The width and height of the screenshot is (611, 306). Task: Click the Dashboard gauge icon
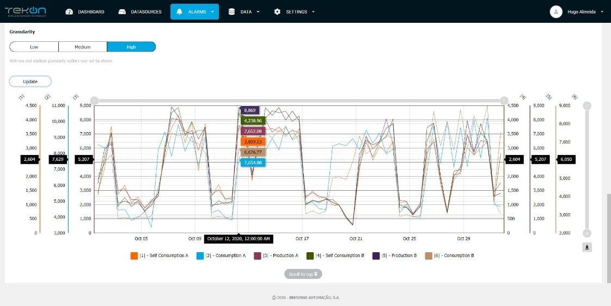69,11
